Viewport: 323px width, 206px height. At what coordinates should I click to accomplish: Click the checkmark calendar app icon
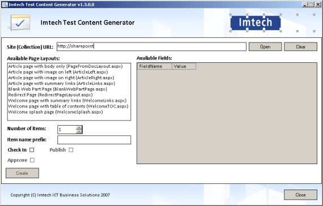tap(20, 23)
